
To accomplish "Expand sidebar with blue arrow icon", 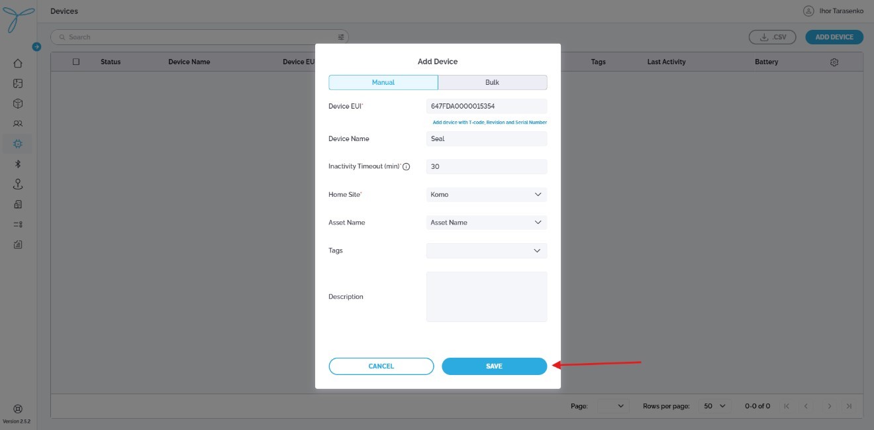I will pos(36,46).
